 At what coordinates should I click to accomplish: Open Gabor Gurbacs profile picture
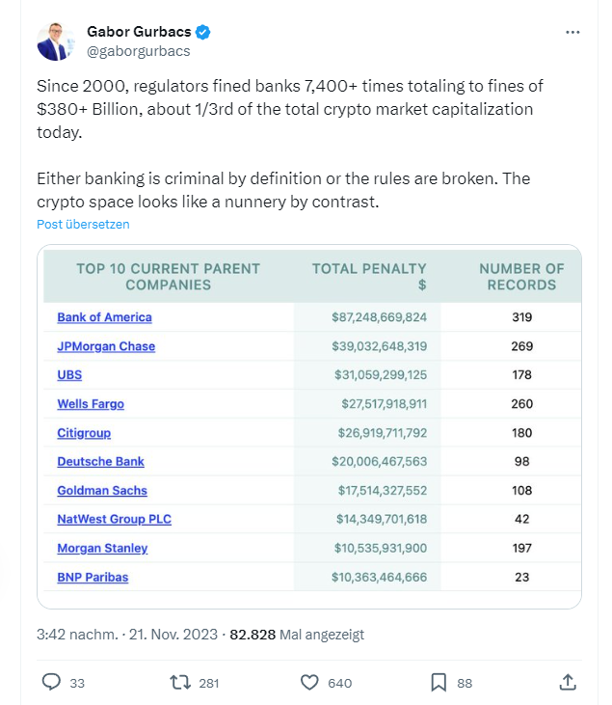coord(55,41)
